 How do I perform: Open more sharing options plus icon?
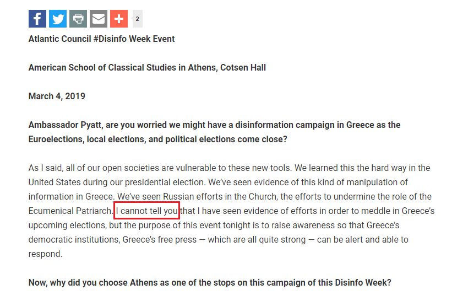(119, 19)
